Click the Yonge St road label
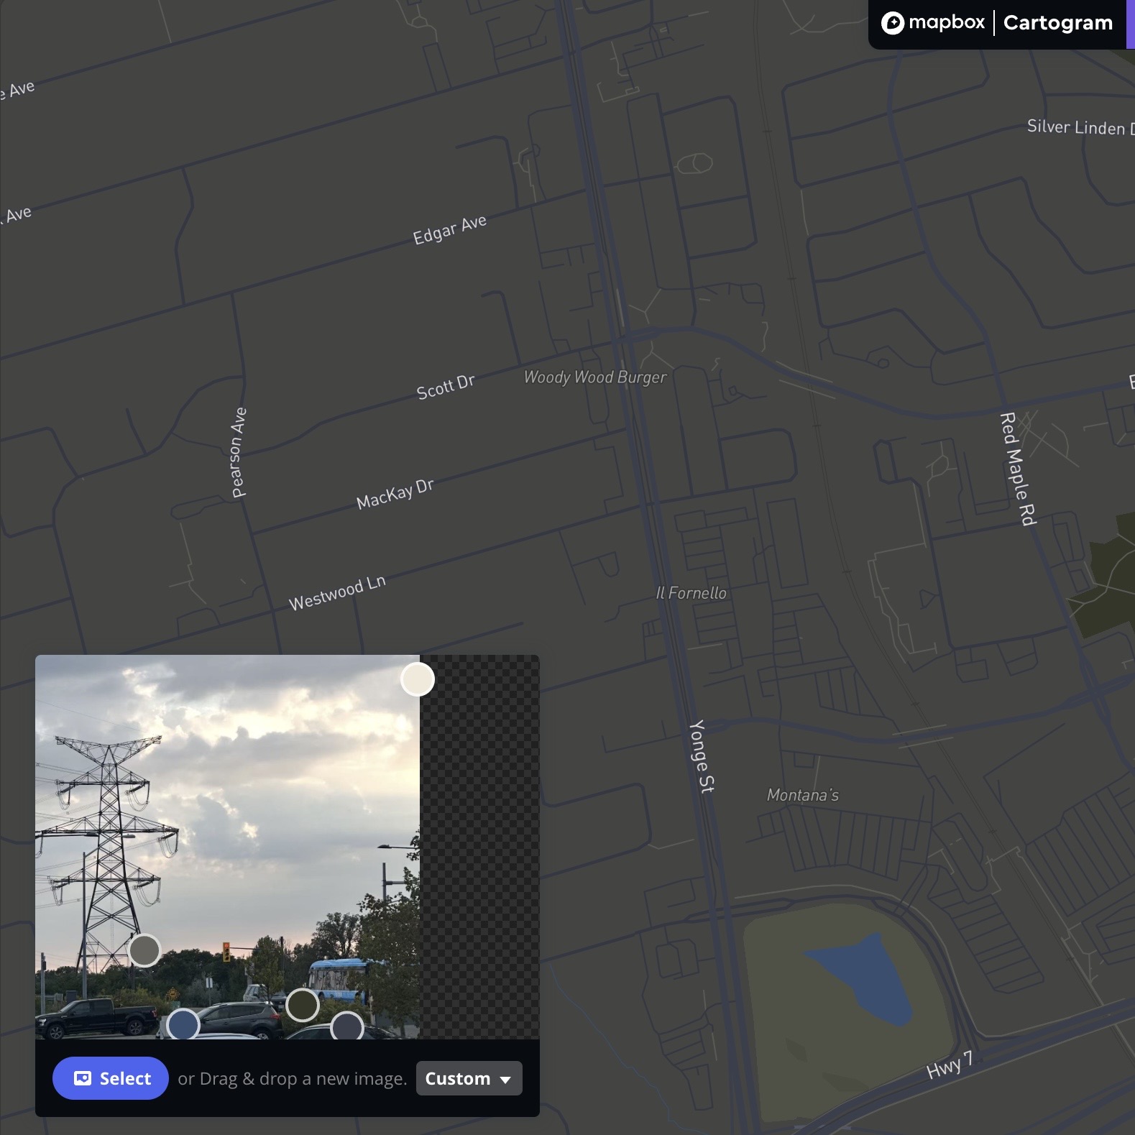 point(702,756)
